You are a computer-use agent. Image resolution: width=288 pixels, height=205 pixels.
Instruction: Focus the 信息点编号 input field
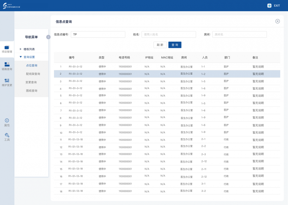click(x=98, y=34)
